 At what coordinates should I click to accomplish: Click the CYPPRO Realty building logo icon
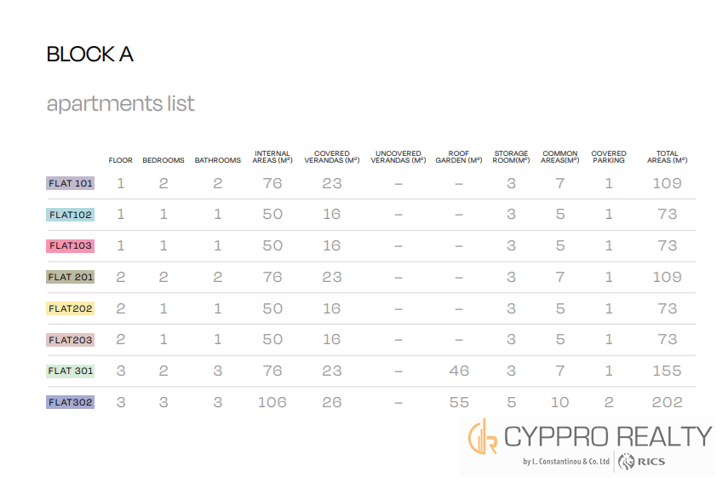pos(482,437)
